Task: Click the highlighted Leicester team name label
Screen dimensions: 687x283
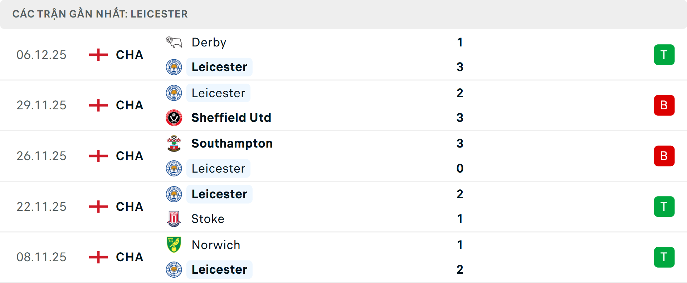Action: tap(219, 67)
